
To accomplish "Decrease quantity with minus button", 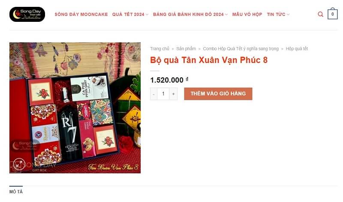I will click(153, 94).
